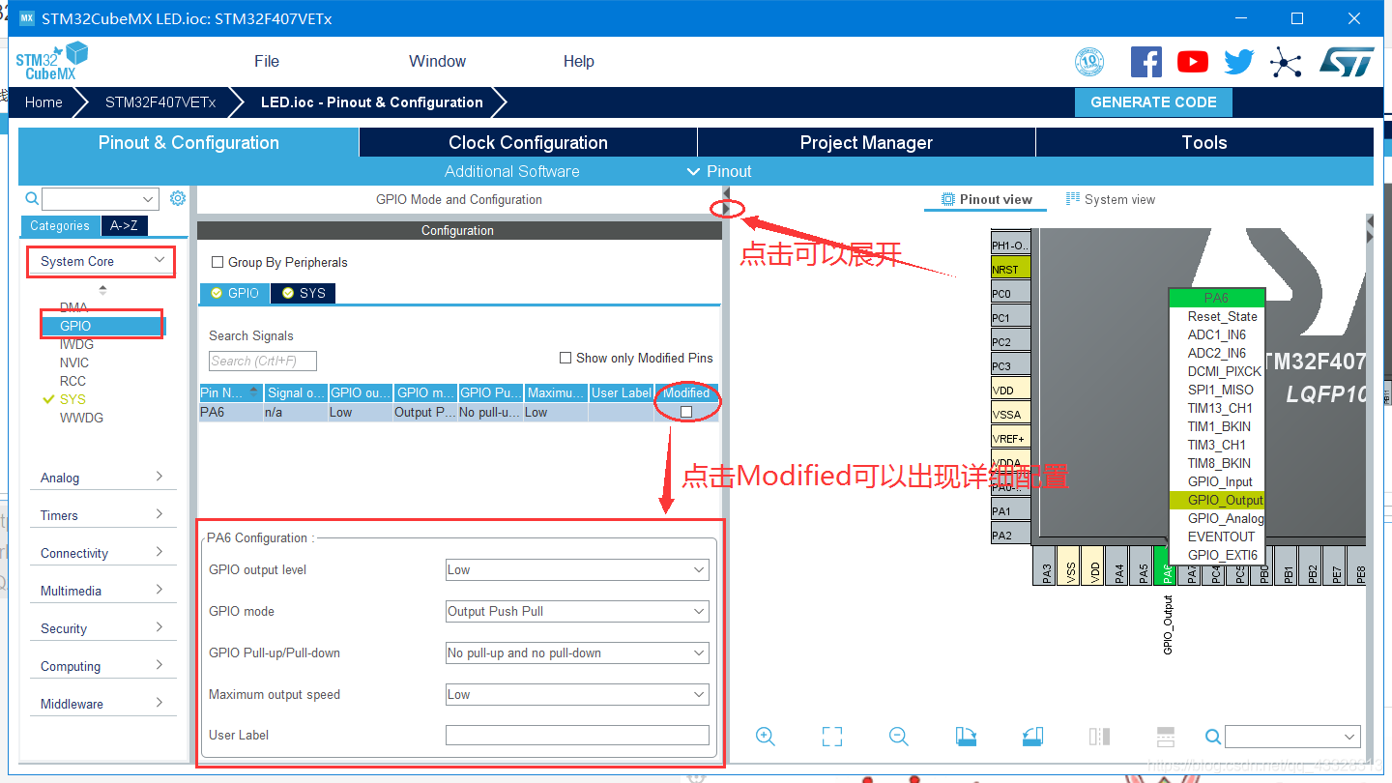Click the greyed top-bottom split icon
Screen dimensions: 1392x783
(1166, 737)
